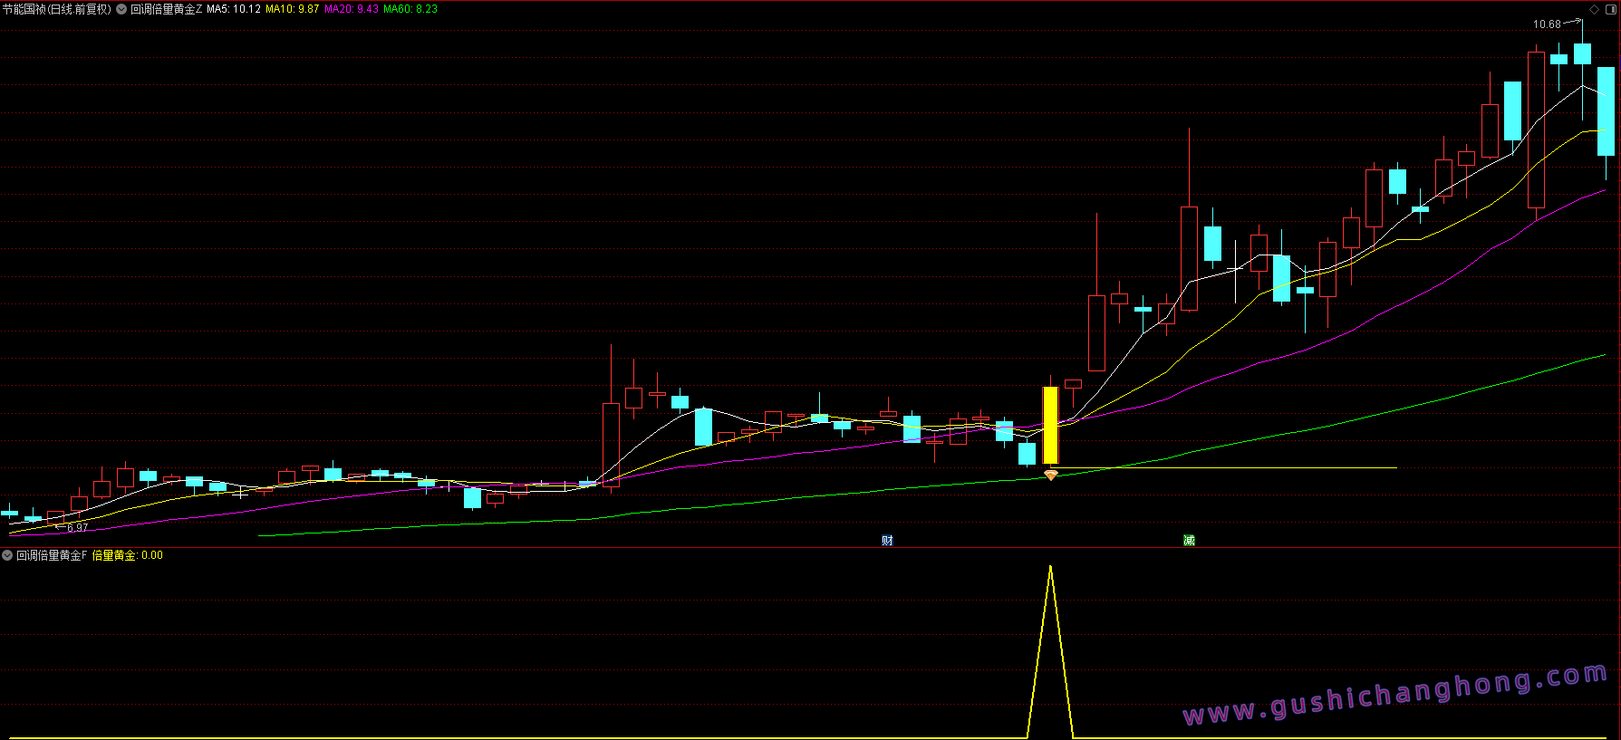Click the yellow spike peak in sub-chart
The width and height of the screenshot is (1621, 740).
point(1050,568)
